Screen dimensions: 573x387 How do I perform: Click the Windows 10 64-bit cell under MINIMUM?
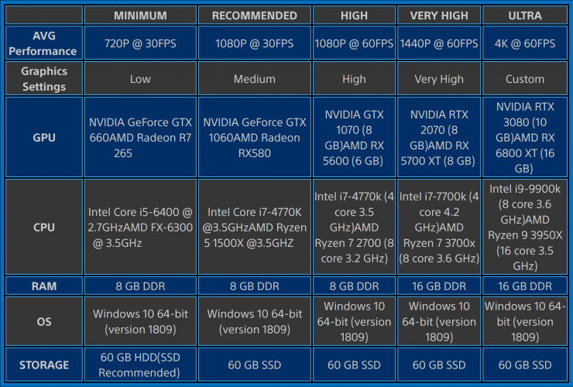[x=140, y=321]
